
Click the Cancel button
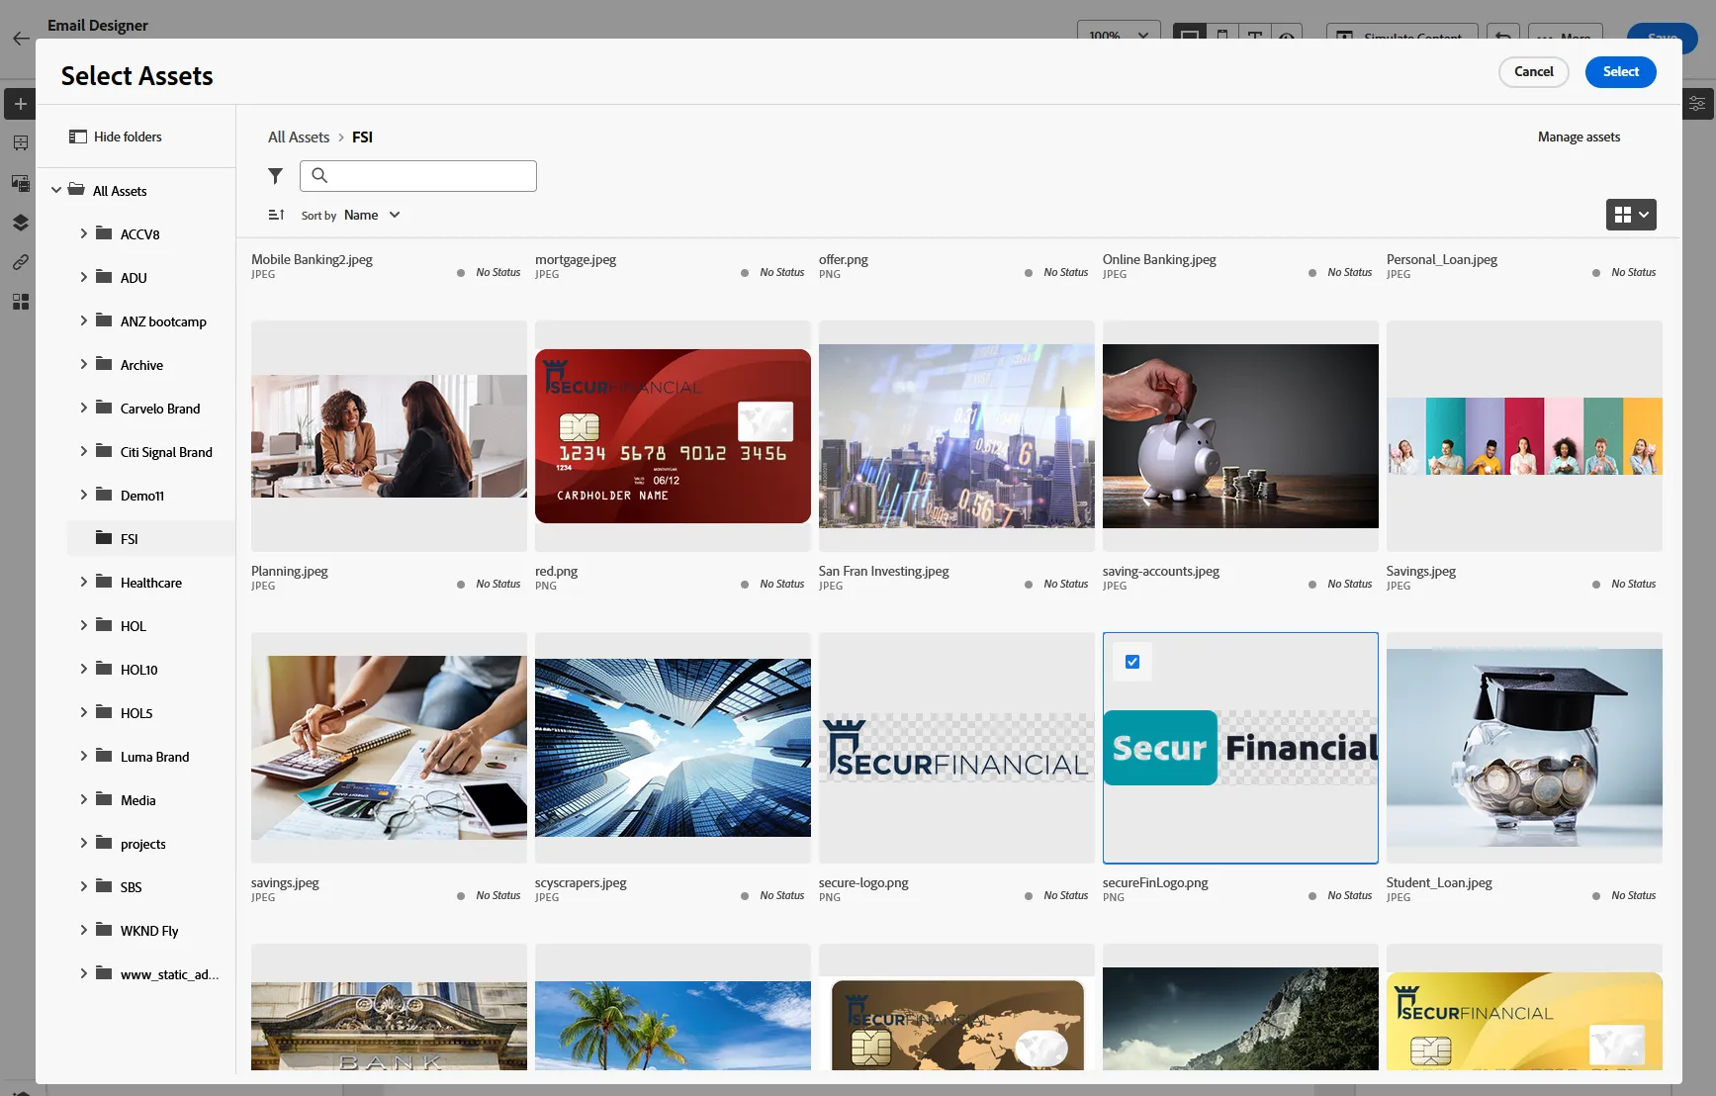coord(1534,72)
